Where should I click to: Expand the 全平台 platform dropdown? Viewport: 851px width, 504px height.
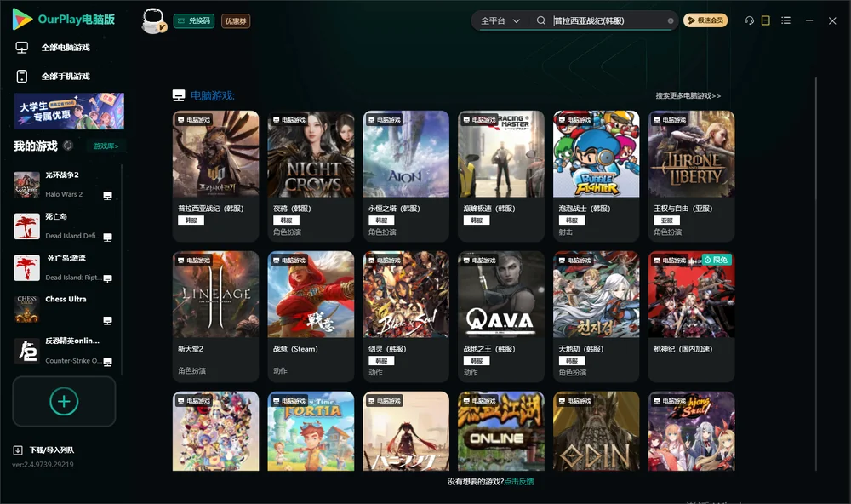pyautogui.click(x=500, y=20)
